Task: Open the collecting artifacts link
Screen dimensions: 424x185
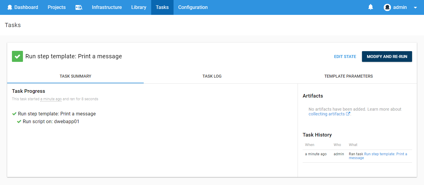Action: (x=326, y=114)
